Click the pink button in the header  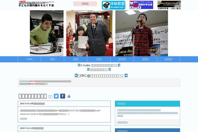(x=85, y=4)
